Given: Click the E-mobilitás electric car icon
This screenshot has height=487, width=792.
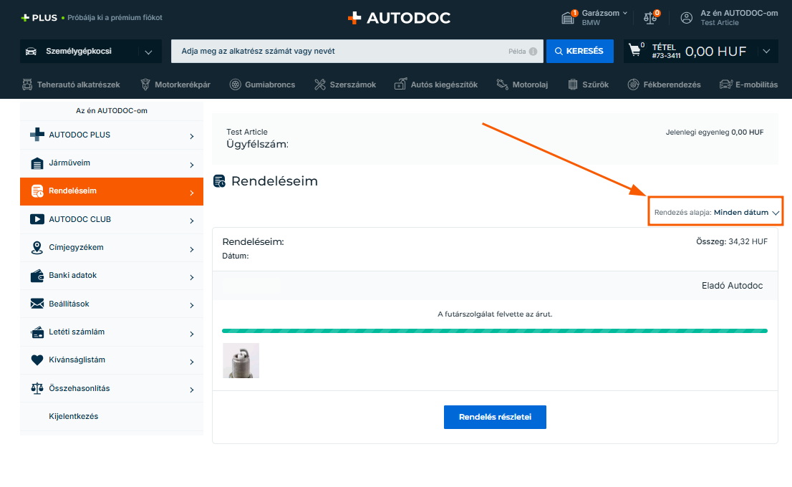Looking at the screenshot, I should [x=726, y=85].
